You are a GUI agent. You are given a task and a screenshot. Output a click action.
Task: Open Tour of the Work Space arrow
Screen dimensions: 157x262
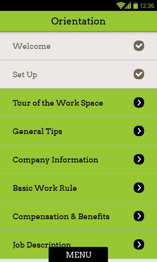(x=139, y=103)
